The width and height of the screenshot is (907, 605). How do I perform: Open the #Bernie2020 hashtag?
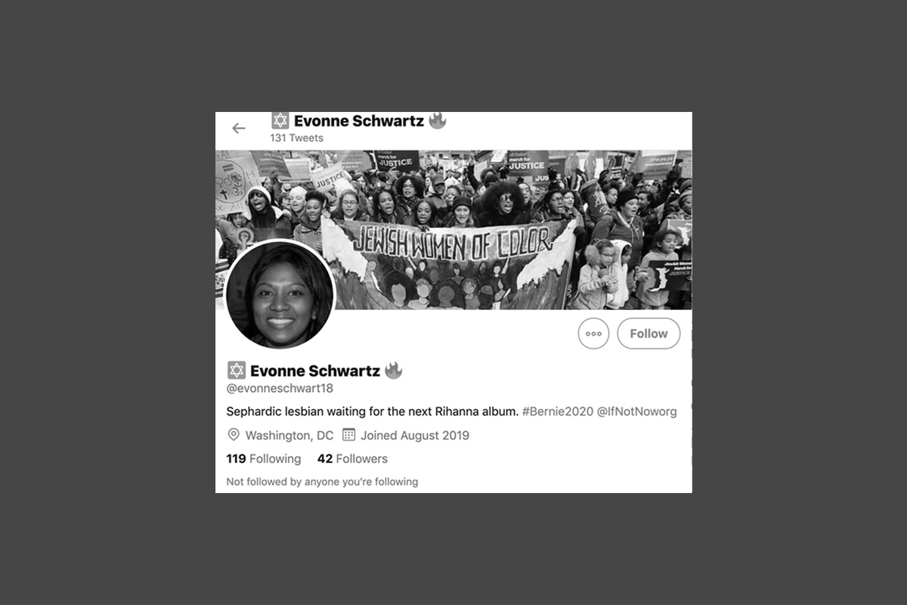point(558,411)
